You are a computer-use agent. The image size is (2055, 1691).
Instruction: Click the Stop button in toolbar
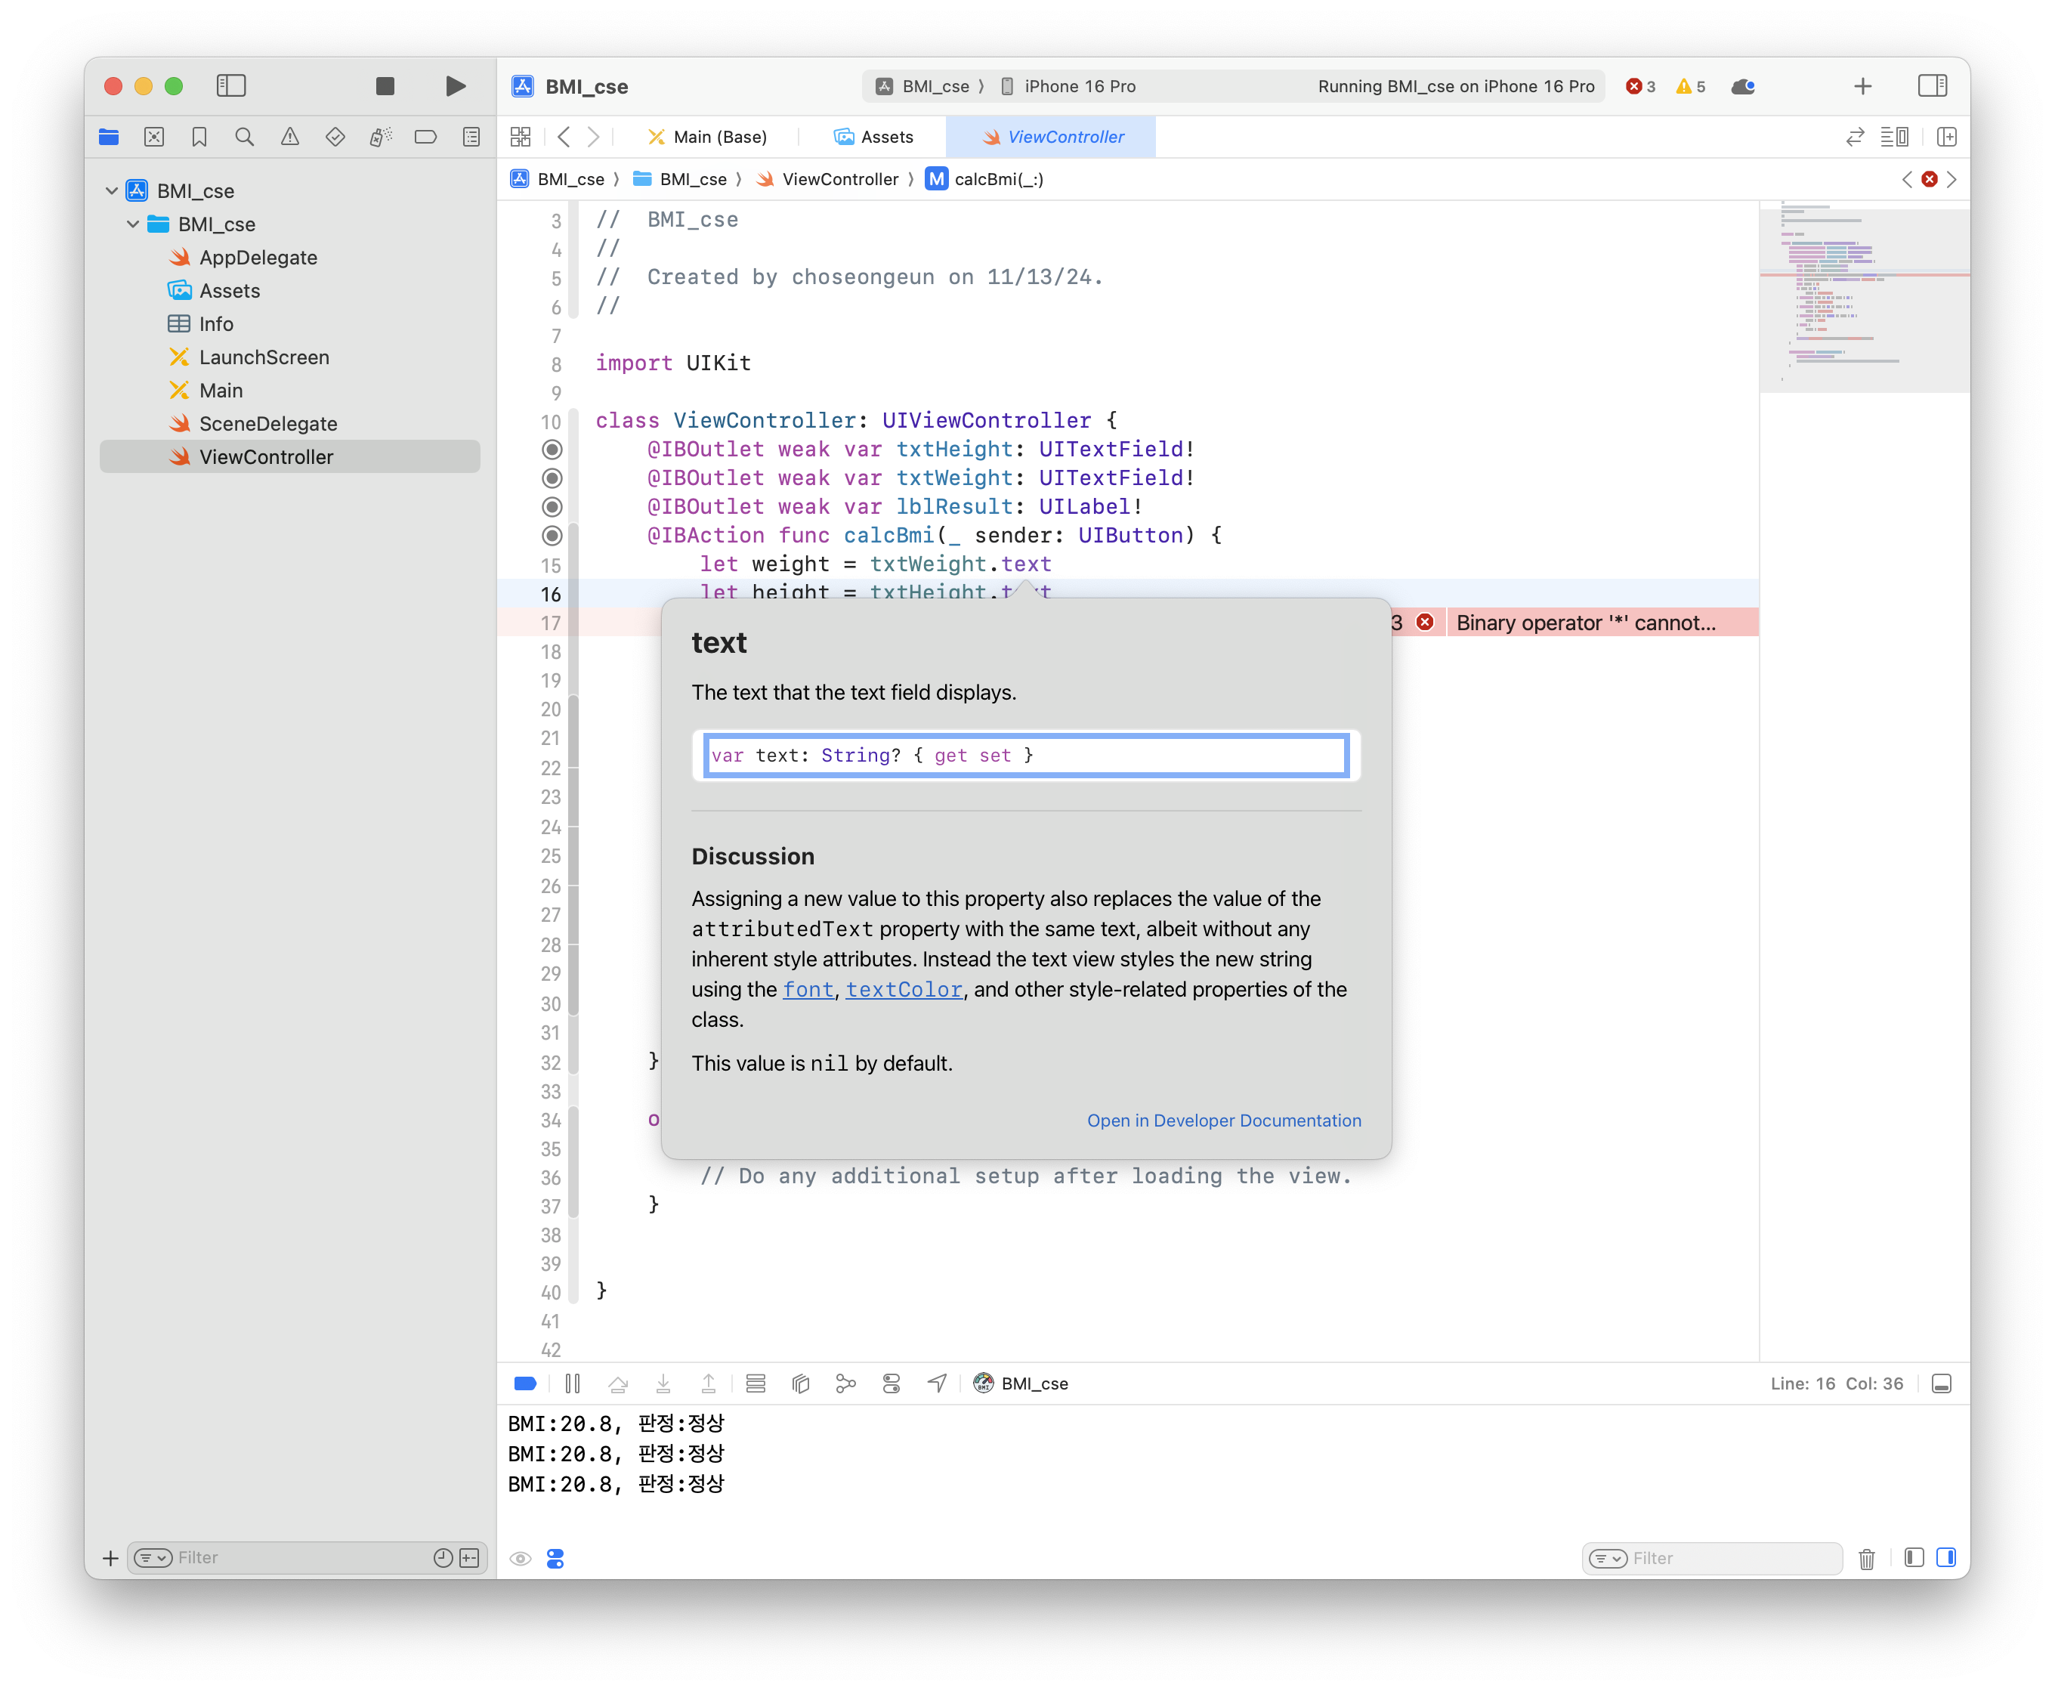click(385, 87)
